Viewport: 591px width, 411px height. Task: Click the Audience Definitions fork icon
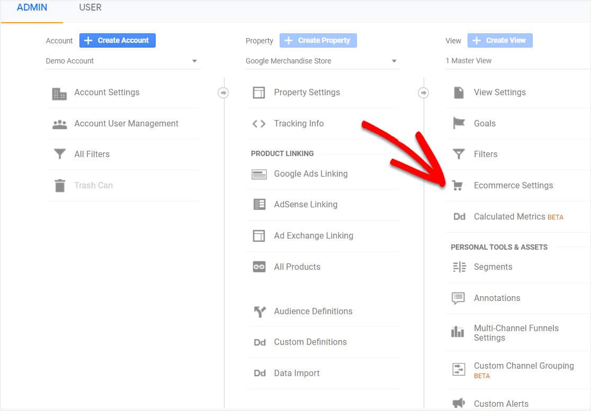pos(259,312)
